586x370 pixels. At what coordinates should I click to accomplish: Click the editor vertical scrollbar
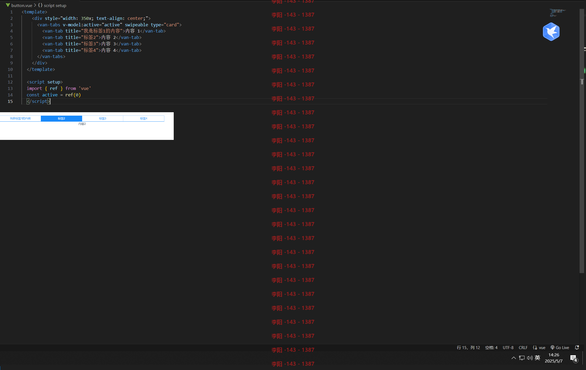click(582, 141)
